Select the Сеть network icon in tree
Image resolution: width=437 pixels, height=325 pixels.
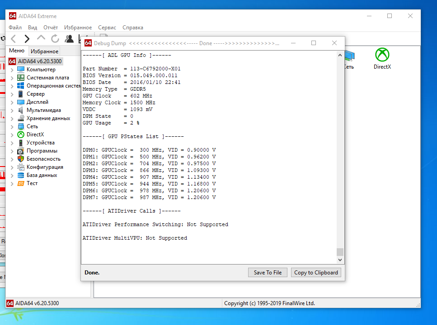coord(21,126)
